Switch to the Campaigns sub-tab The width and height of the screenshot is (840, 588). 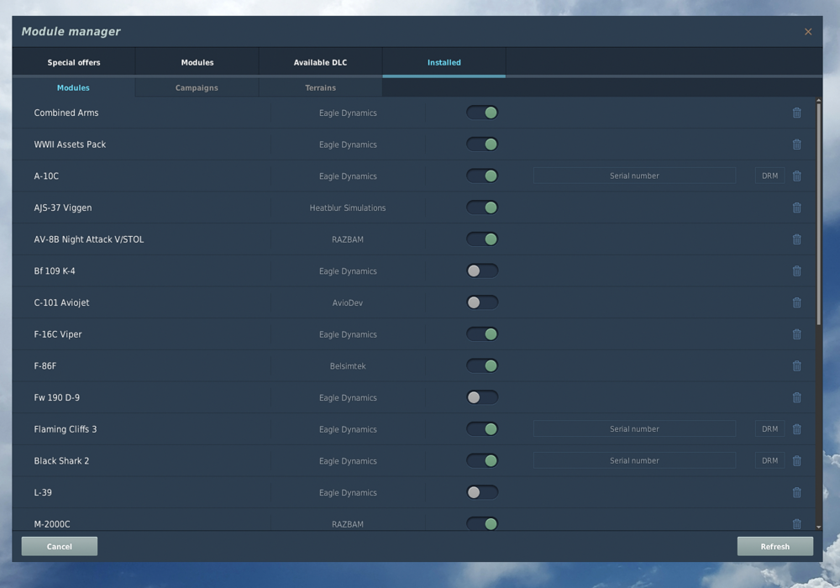click(197, 87)
